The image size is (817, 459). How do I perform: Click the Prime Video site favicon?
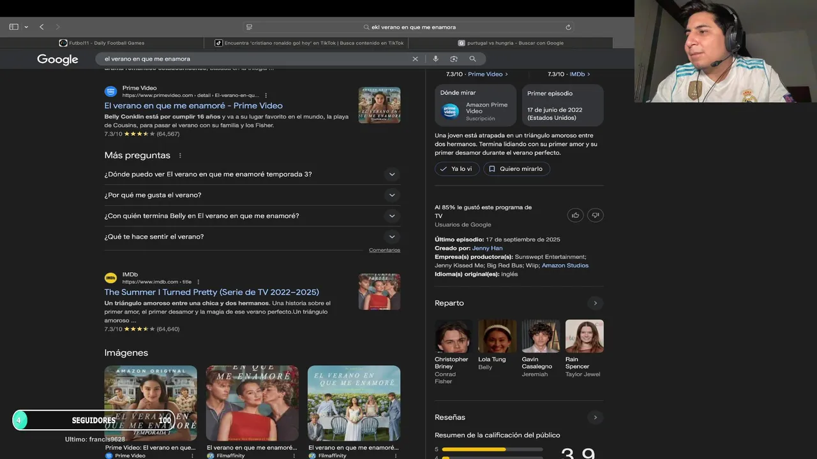point(110,91)
